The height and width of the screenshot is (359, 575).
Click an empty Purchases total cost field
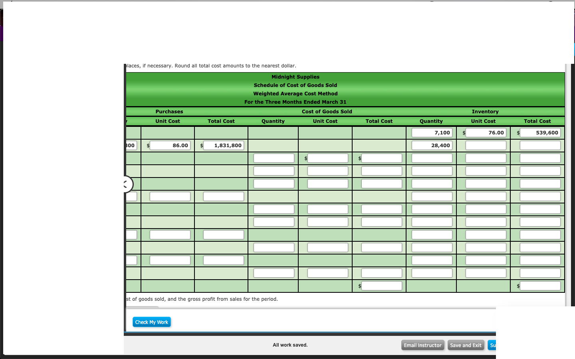point(224,196)
